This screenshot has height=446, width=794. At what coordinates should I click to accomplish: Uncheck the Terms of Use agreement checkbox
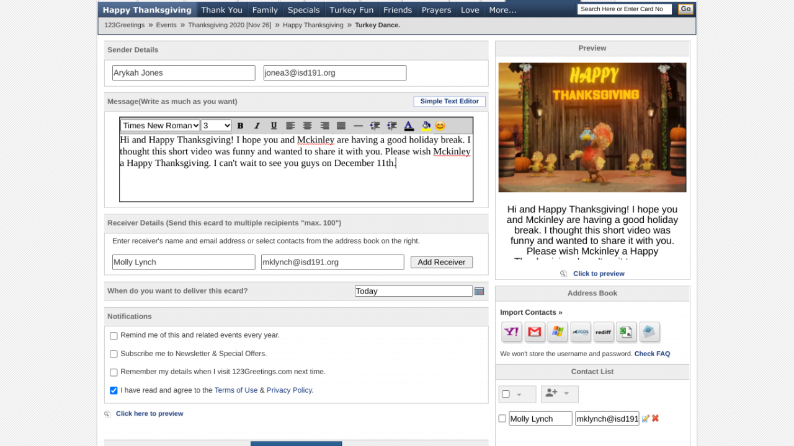coord(114,391)
